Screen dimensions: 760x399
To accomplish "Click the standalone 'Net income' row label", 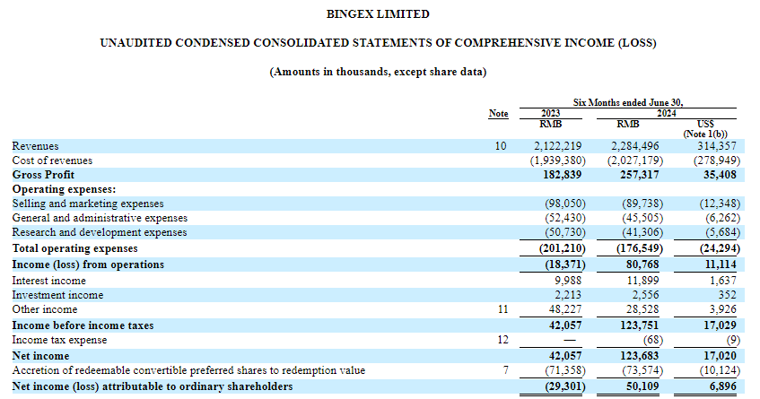I will click(x=40, y=356).
